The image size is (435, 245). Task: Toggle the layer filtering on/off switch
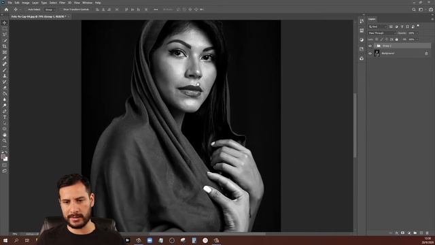click(418, 26)
